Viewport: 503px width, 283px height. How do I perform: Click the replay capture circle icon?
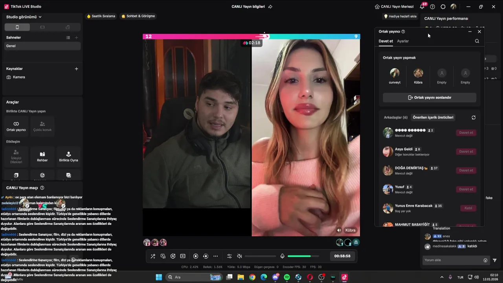(x=206, y=256)
